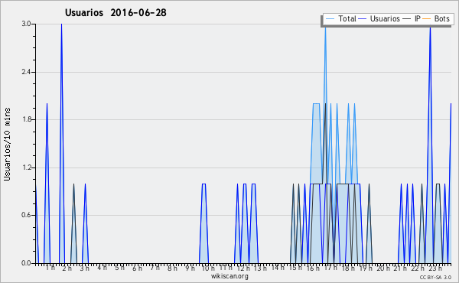Click the "1.2" y-axis value

tap(26, 168)
